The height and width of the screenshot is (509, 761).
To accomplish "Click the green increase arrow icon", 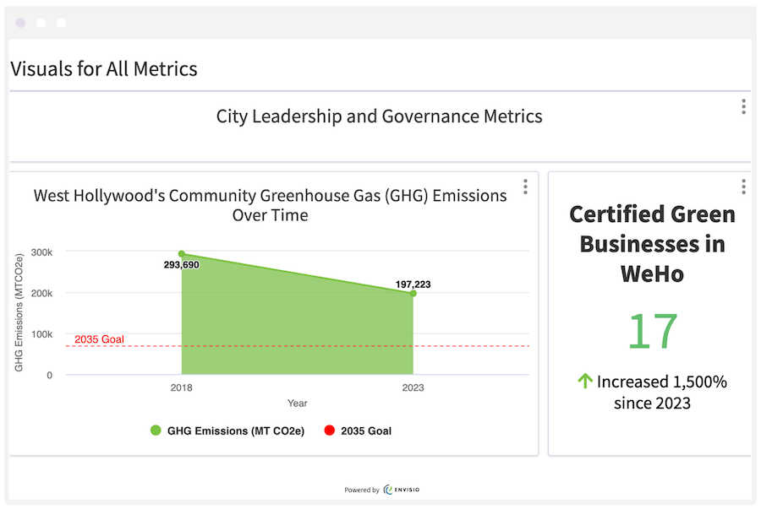I will (584, 382).
